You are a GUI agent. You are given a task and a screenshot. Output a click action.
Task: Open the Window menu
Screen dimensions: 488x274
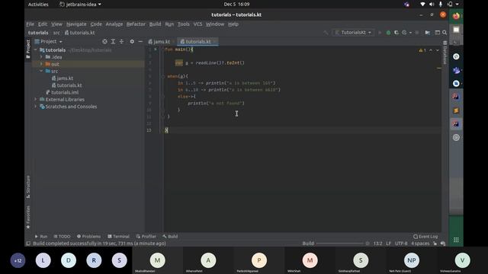pyautogui.click(x=215, y=24)
